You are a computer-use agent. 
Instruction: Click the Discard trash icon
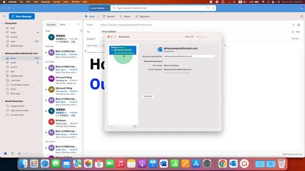click(x=104, y=17)
